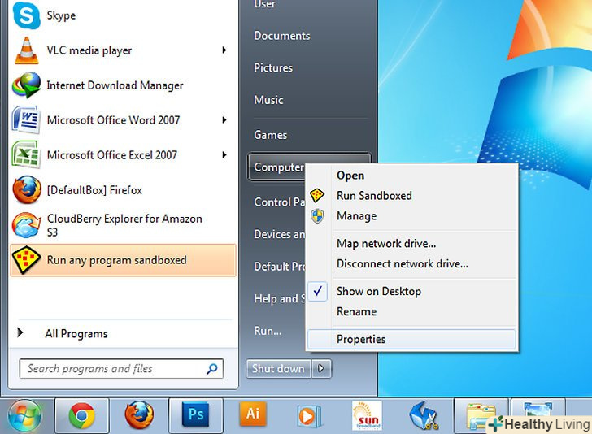
Task: Expand VLC media player jump list arrow
Action: coord(224,50)
